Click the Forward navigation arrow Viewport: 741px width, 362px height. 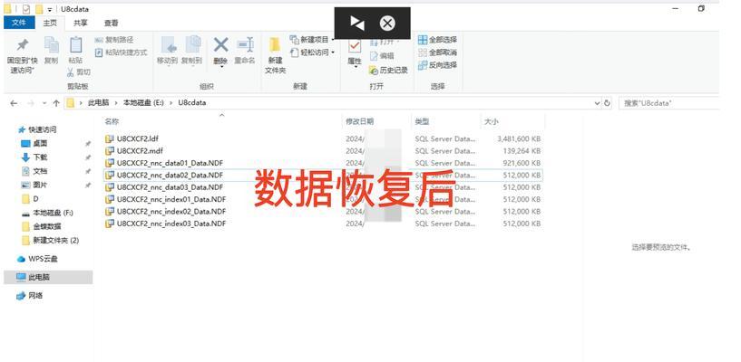click(30, 103)
